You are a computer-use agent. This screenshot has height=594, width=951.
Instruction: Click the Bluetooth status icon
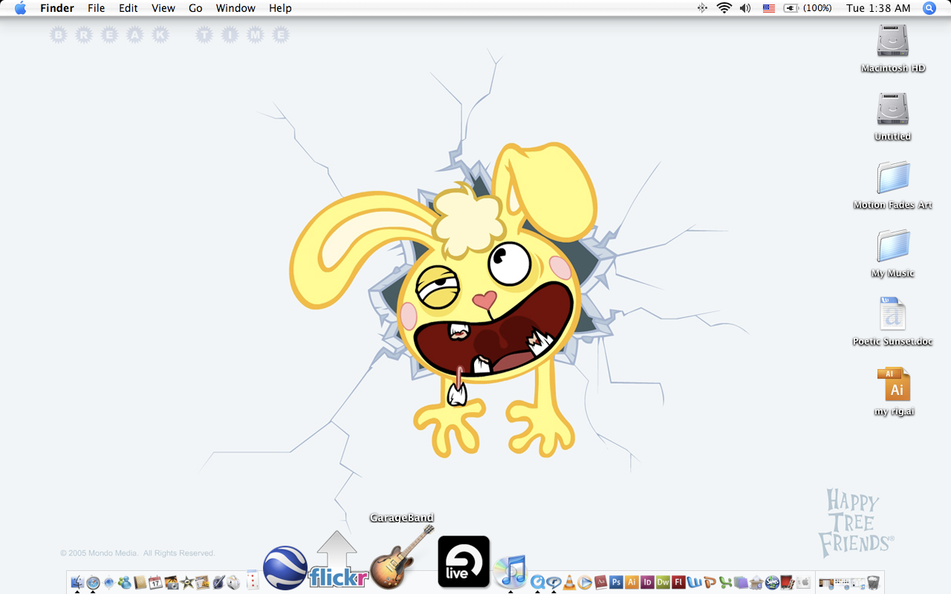point(702,8)
